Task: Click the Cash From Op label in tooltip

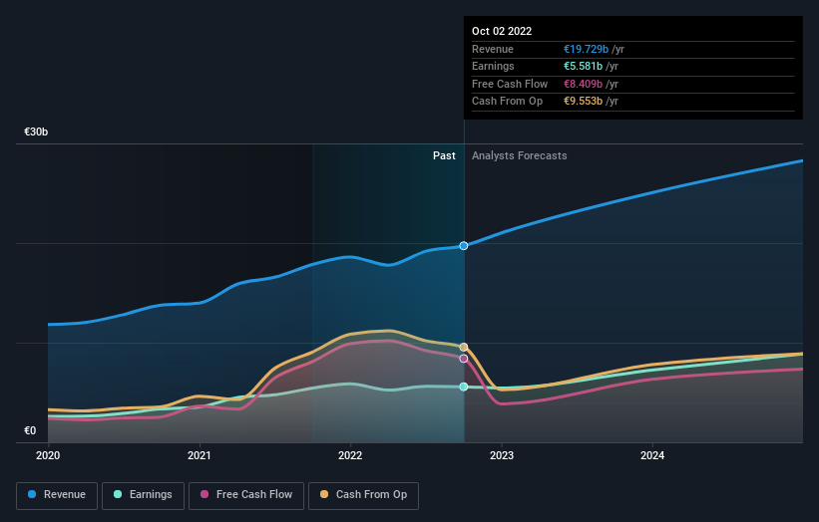Action: tap(507, 102)
